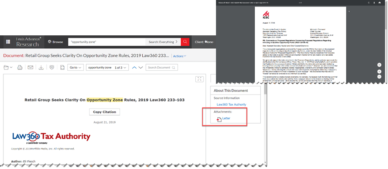This screenshot has height=169, width=388.
Task: Expand the document to full screen
Action: tap(200, 79)
